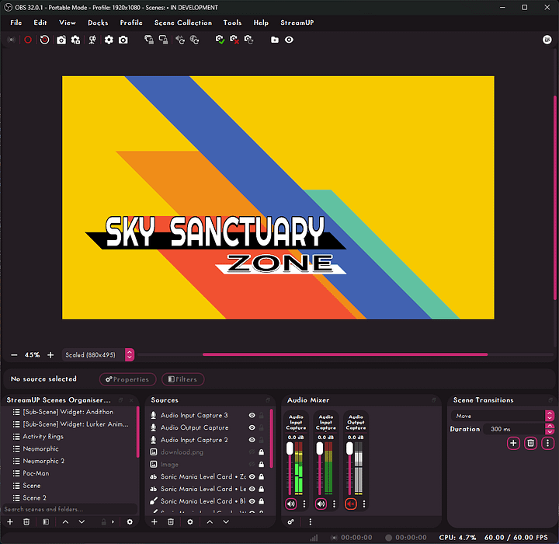Click the refresh audio monitoring icon

tap(180, 40)
